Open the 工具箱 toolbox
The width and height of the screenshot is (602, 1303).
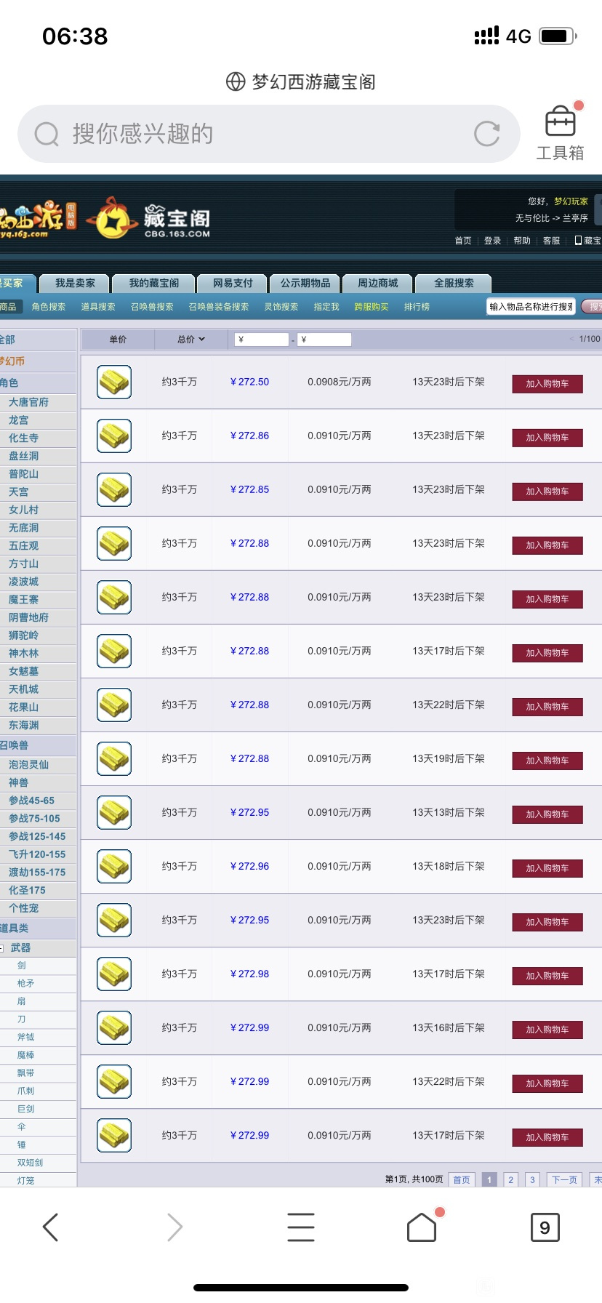(560, 133)
